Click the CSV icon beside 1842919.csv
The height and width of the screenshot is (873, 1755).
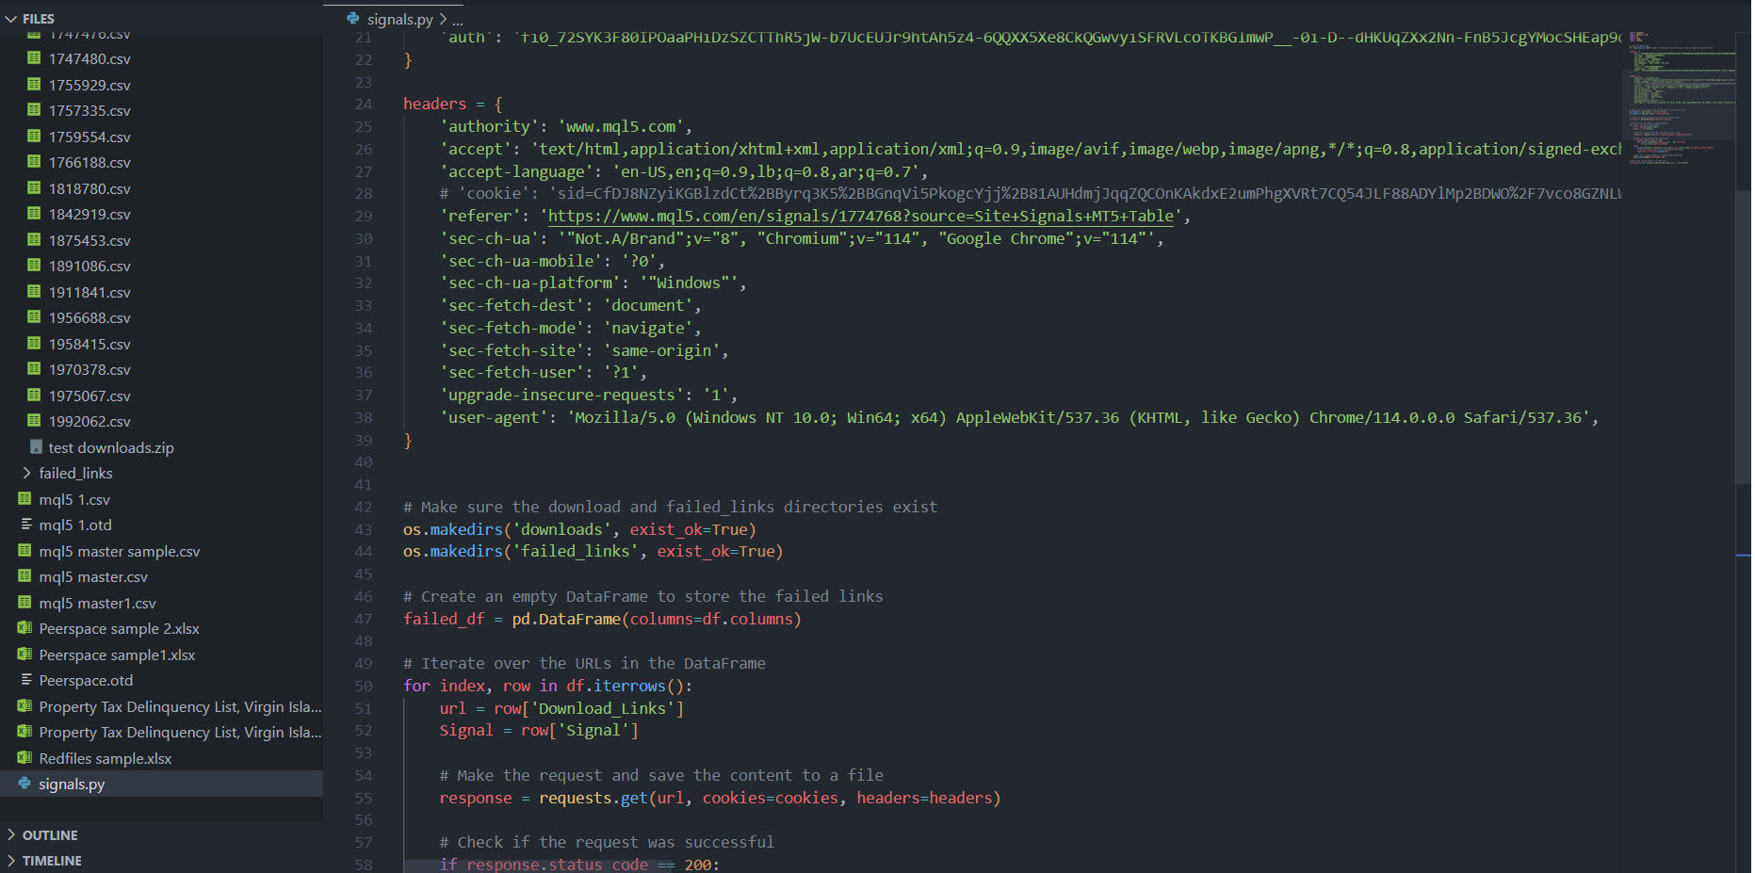(34, 213)
